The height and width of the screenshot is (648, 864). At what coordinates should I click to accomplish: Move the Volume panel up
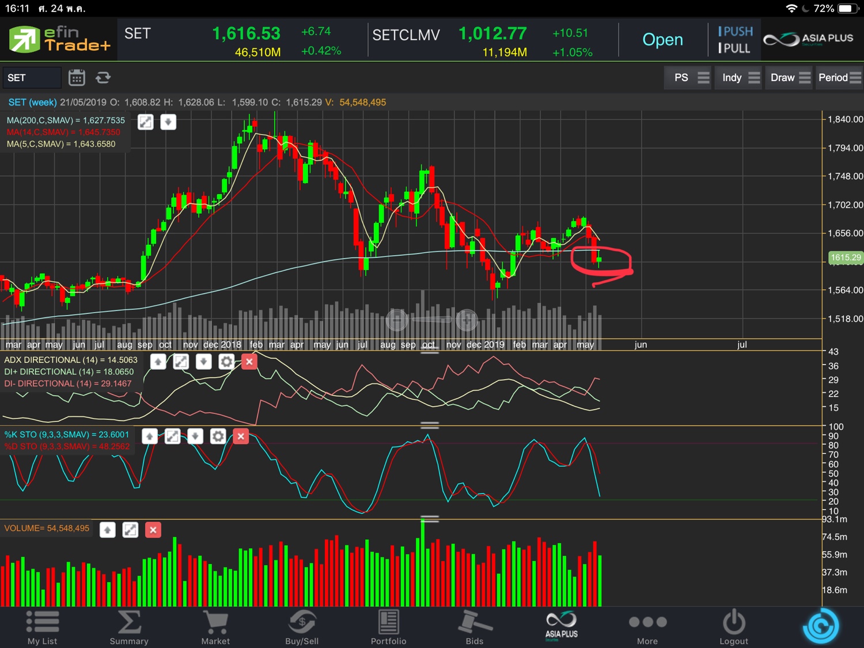coord(108,530)
